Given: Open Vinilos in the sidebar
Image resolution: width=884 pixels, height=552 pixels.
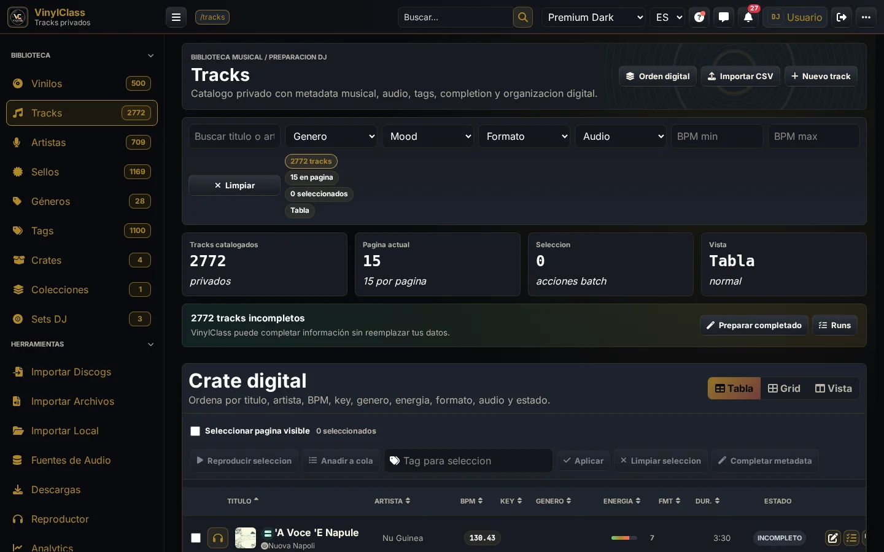Looking at the screenshot, I should coord(82,83).
